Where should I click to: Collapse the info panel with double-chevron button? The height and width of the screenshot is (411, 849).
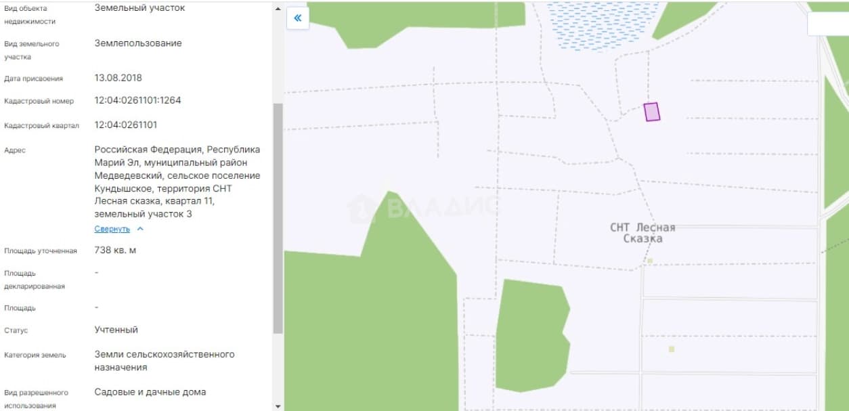pos(298,18)
